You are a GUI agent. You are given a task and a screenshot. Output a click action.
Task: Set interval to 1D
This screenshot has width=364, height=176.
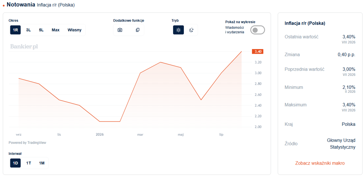pos(15,163)
